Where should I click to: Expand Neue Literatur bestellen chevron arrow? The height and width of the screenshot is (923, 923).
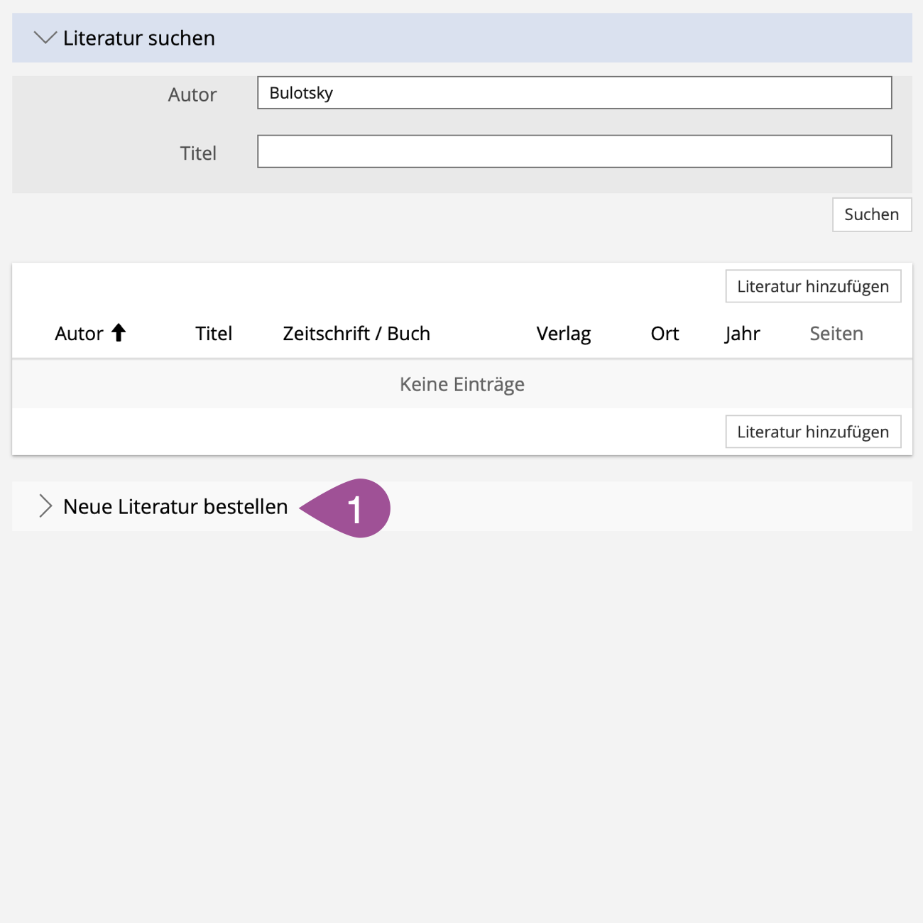point(45,506)
